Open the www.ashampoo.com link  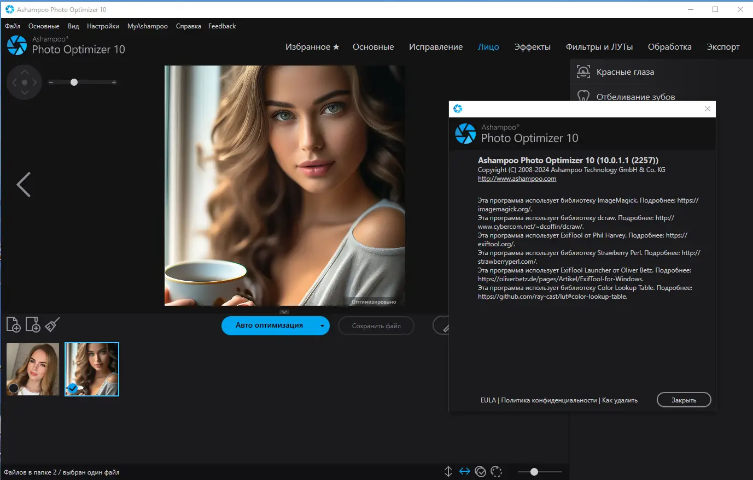click(x=516, y=178)
